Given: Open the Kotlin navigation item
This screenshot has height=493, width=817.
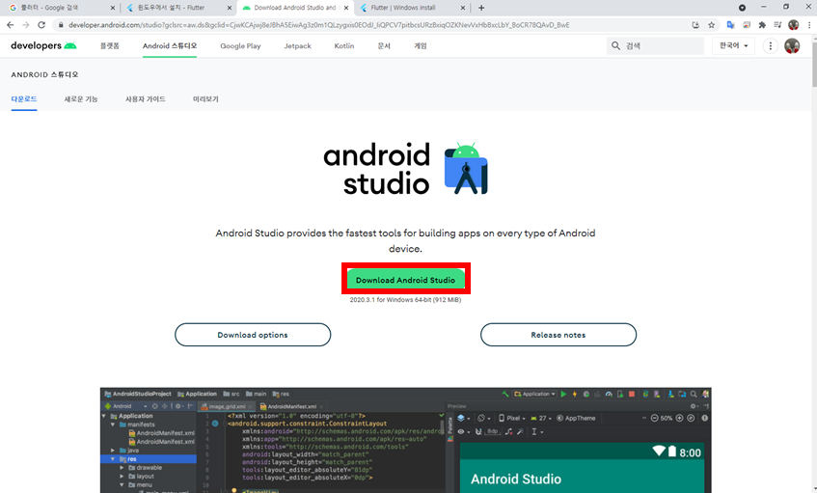Looking at the screenshot, I should pyautogui.click(x=344, y=46).
